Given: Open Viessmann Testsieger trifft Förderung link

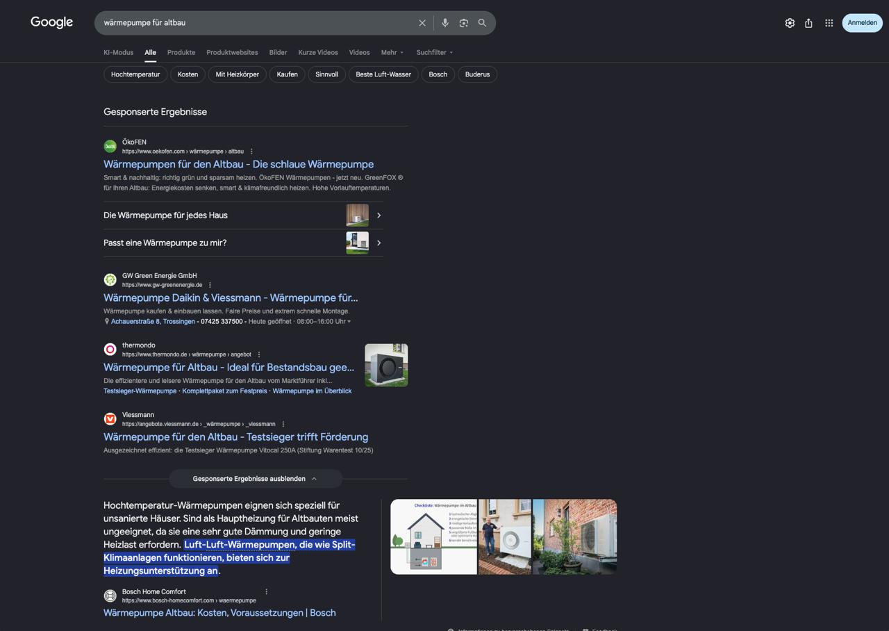Looking at the screenshot, I should point(235,437).
